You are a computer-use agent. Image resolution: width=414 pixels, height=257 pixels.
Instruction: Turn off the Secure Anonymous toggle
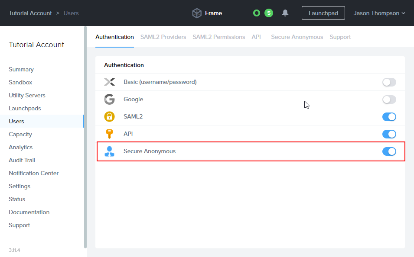point(389,151)
